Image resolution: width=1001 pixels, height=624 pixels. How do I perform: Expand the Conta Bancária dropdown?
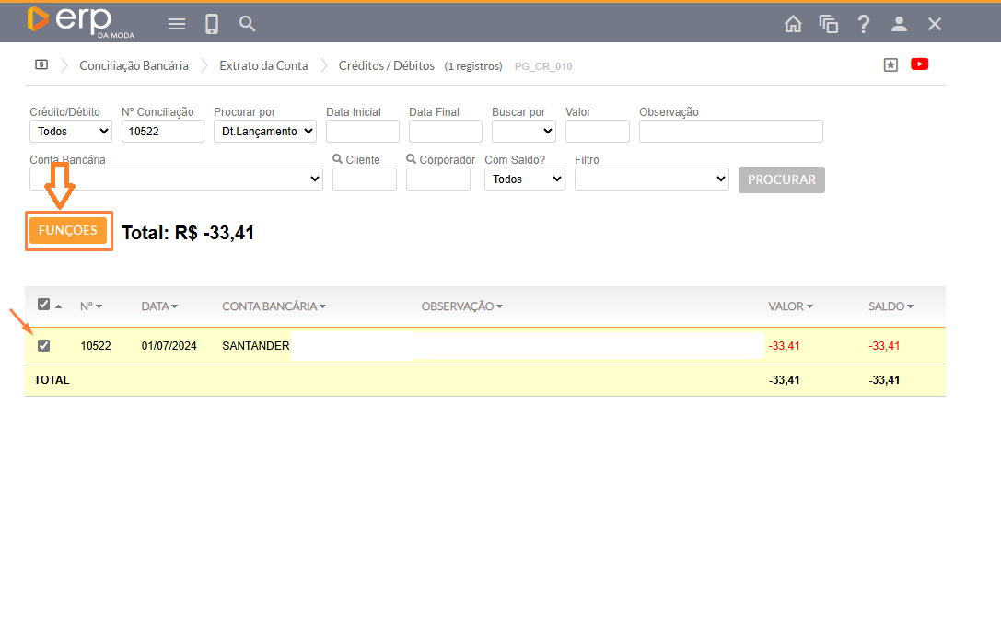[176, 179]
